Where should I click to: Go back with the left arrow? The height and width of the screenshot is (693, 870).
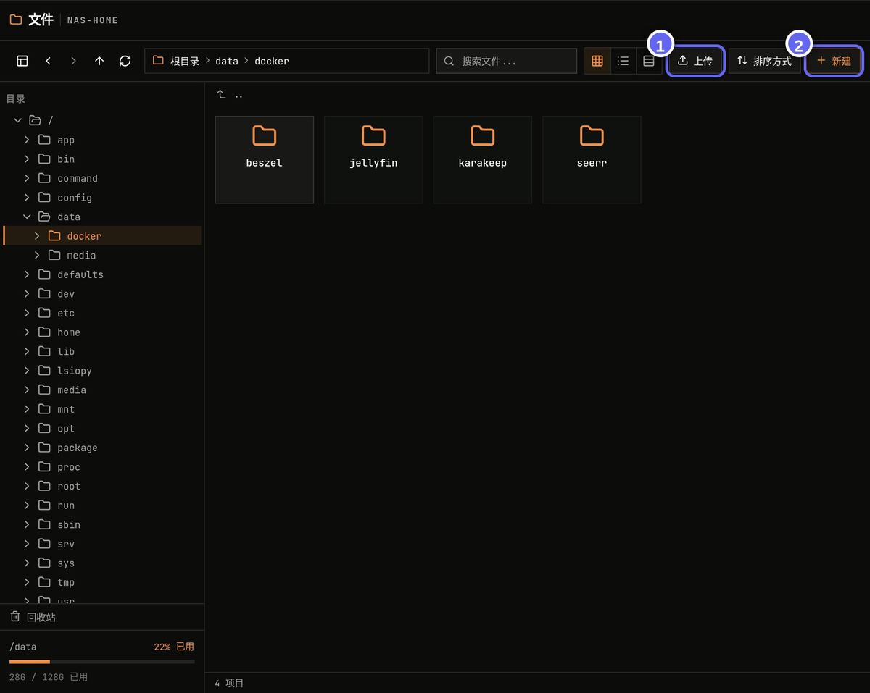pos(48,61)
